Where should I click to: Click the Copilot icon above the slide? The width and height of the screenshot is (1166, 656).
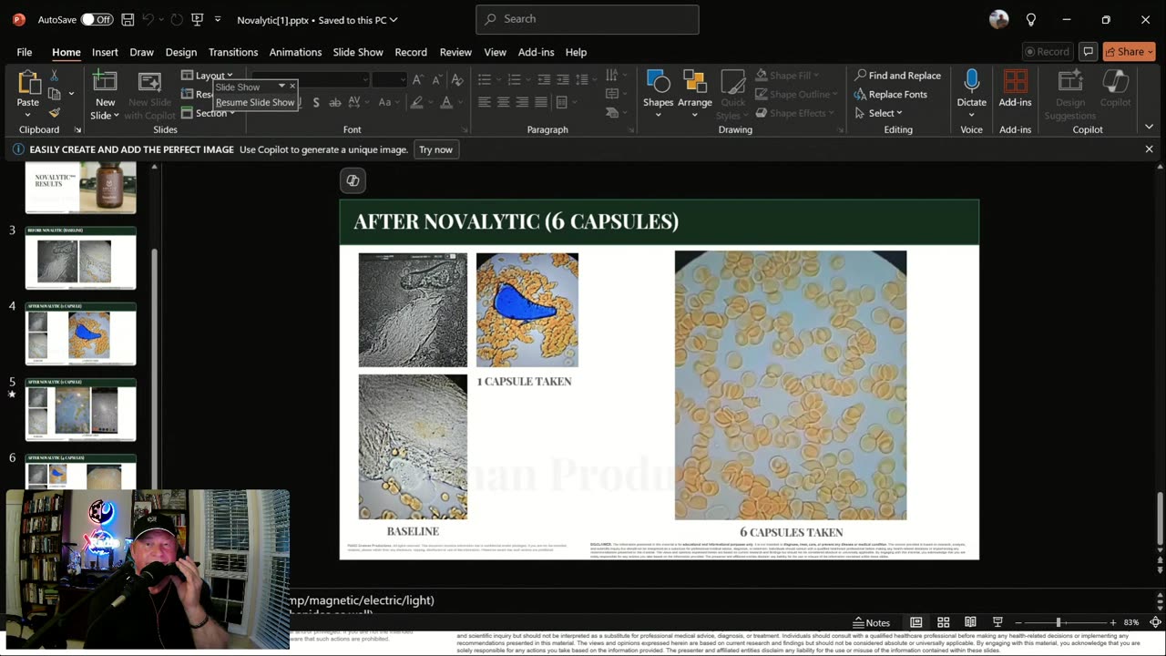(353, 180)
